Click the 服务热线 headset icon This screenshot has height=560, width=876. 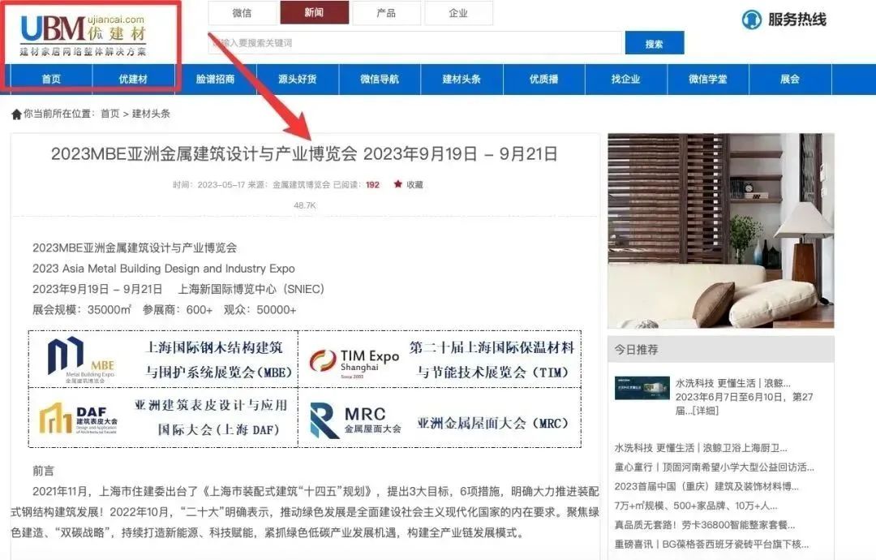click(751, 19)
